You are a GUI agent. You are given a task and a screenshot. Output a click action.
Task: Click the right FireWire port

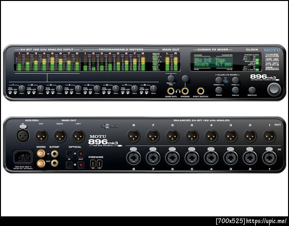point(100,164)
